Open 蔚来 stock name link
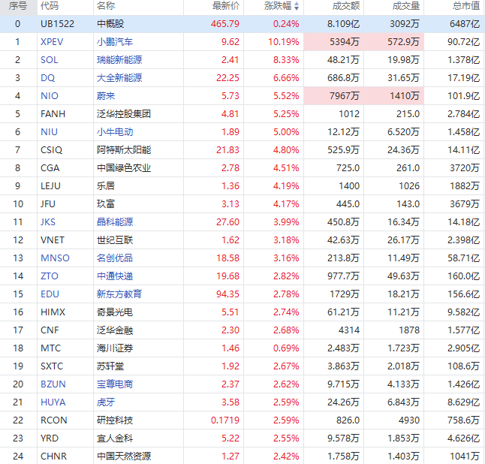The image size is (485, 464). coord(106,96)
